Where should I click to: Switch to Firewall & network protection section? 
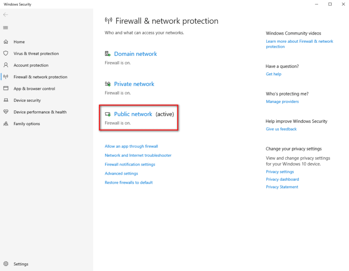(x=40, y=77)
